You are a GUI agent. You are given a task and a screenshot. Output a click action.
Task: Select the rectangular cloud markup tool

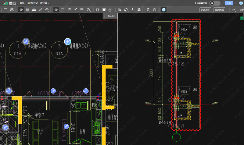pos(62,10)
